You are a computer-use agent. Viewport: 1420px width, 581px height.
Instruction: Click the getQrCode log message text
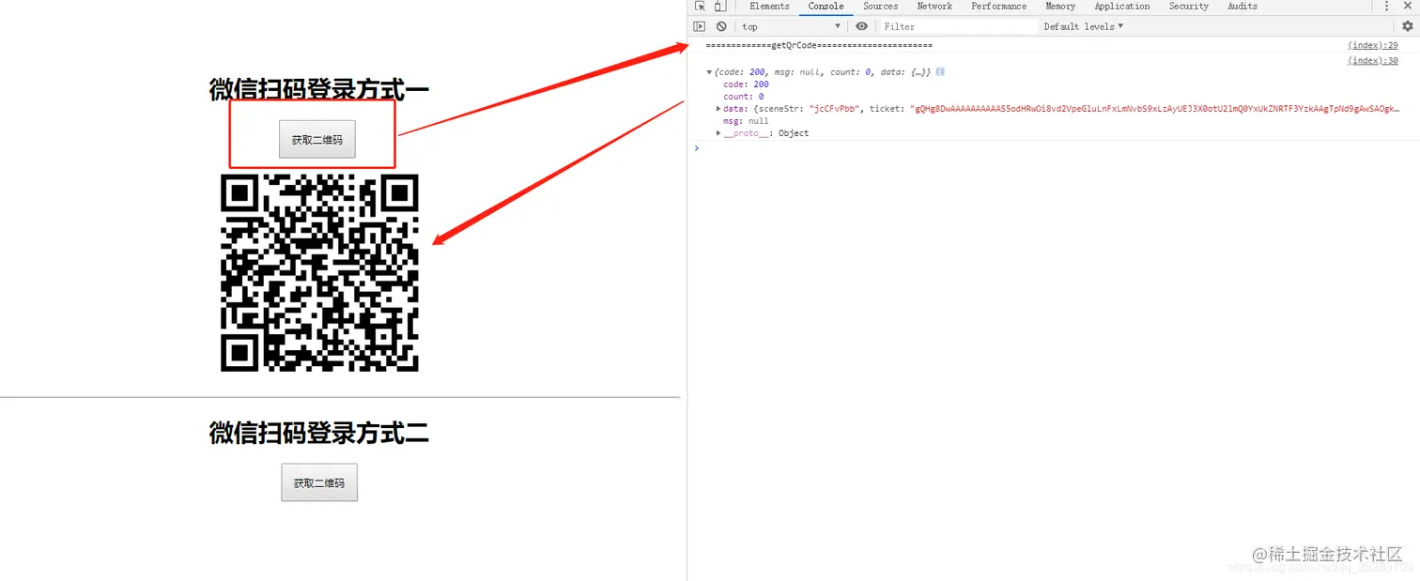[819, 45]
